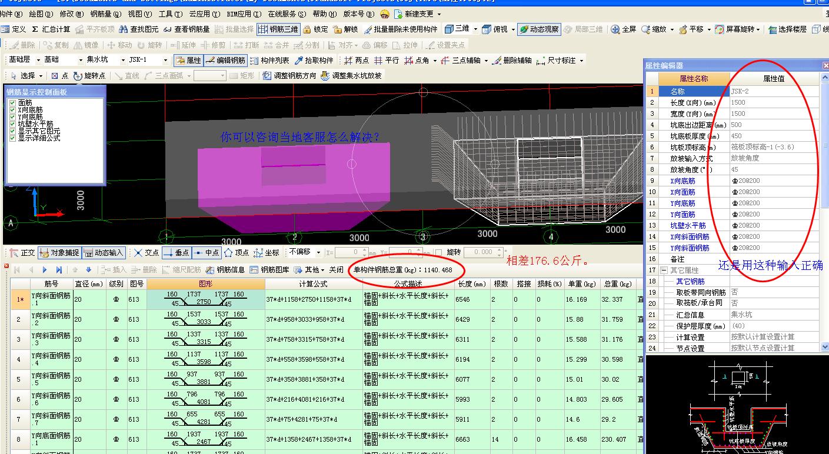Screen dimensions: 829x454
Task: Click the 解锁 unlock icon
Action: point(345,29)
